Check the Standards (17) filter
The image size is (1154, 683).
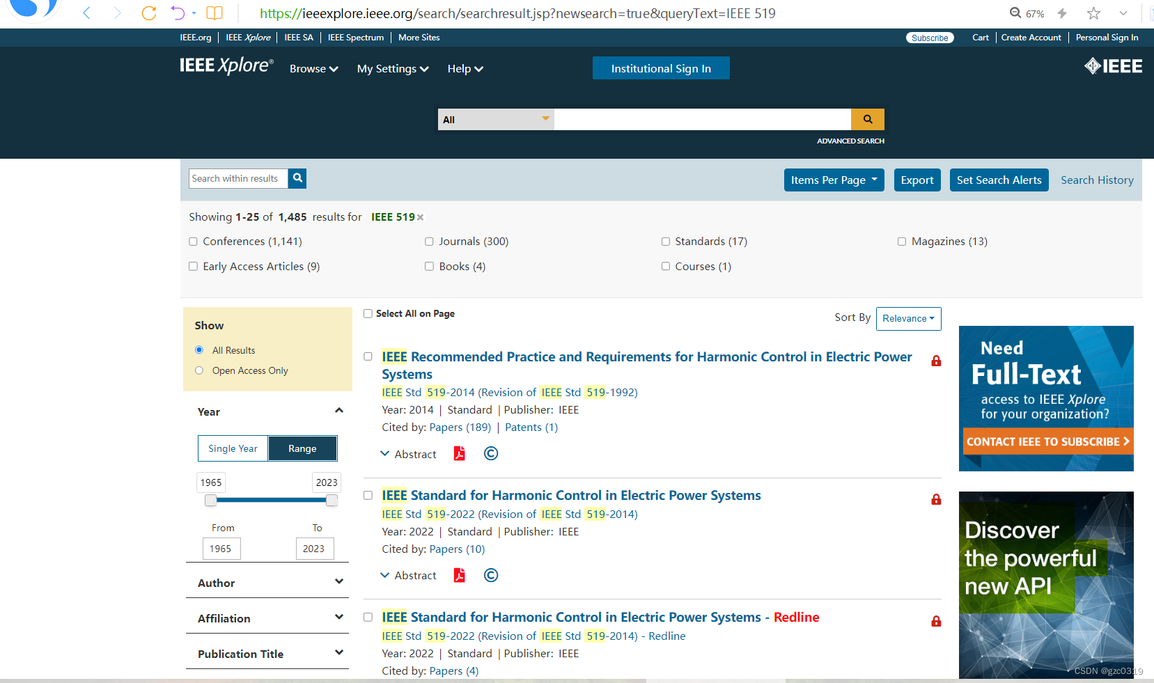pos(666,242)
